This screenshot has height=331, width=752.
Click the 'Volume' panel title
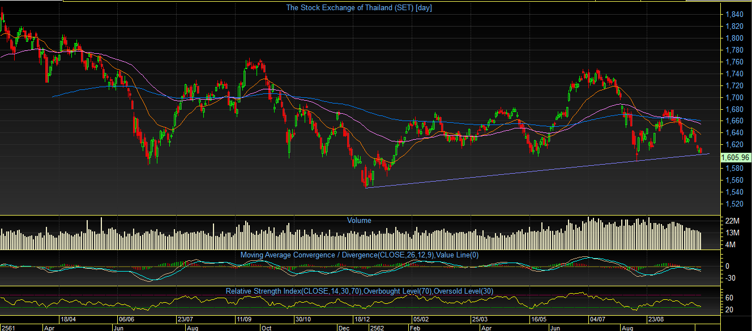[360, 220]
